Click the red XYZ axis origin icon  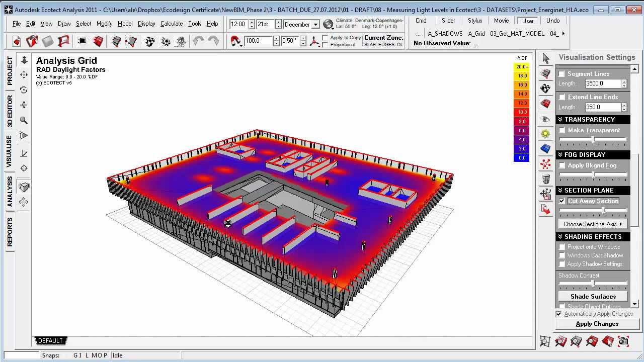click(x=315, y=41)
